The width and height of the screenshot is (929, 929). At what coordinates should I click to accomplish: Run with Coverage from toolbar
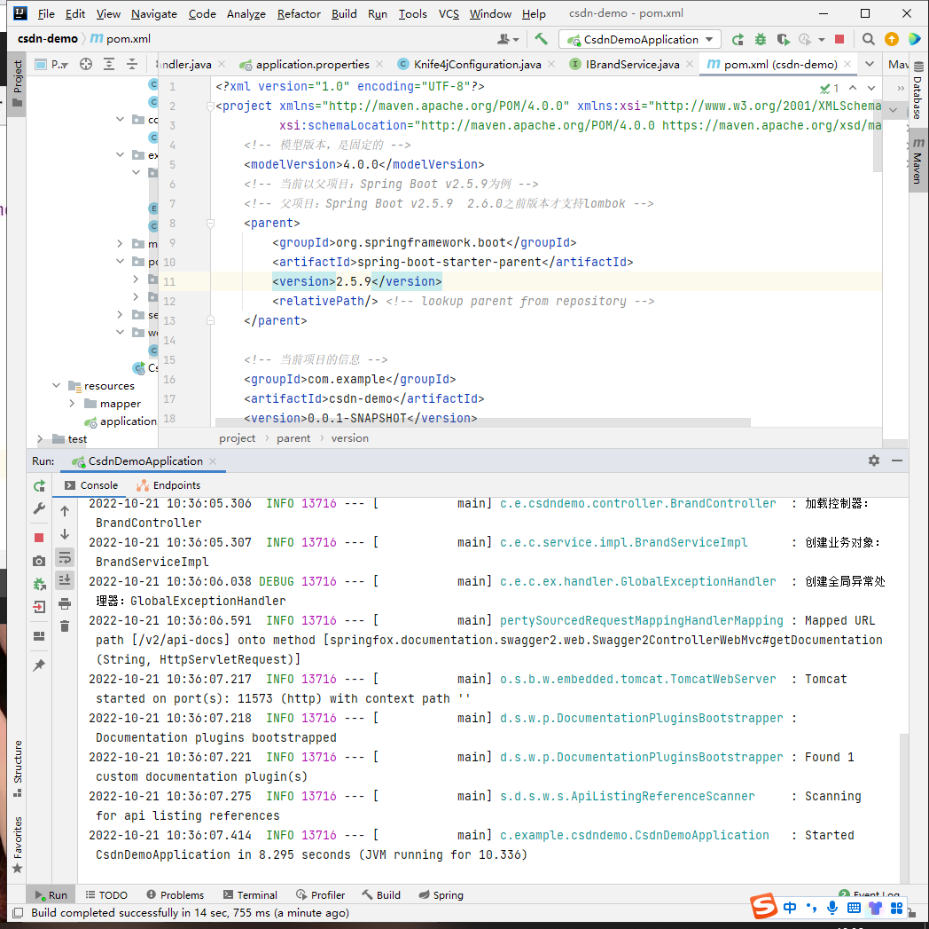[x=784, y=39]
